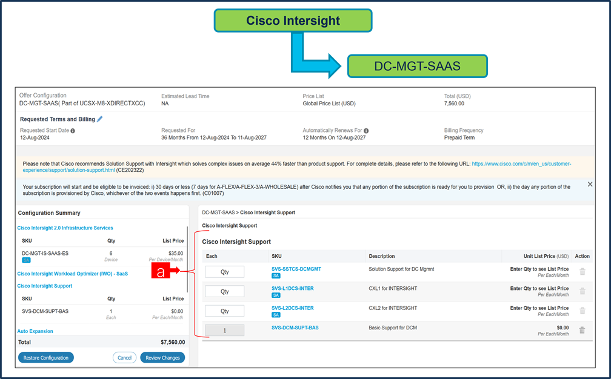
Task: Open the Cisco Intersight Support section in Configuration Summary
Action: pos(45,286)
